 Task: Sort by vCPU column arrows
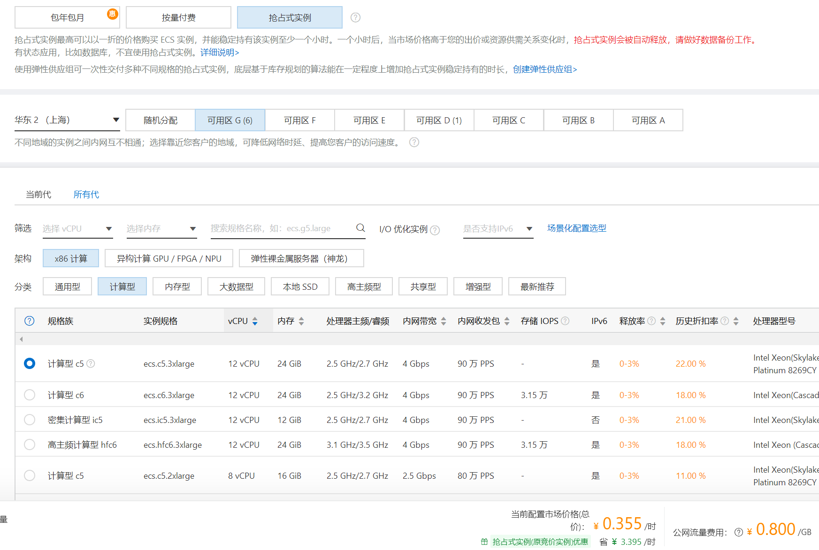click(255, 321)
